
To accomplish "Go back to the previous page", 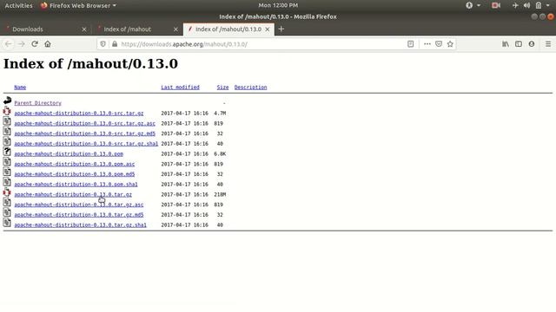I will pyautogui.click(x=9, y=44).
